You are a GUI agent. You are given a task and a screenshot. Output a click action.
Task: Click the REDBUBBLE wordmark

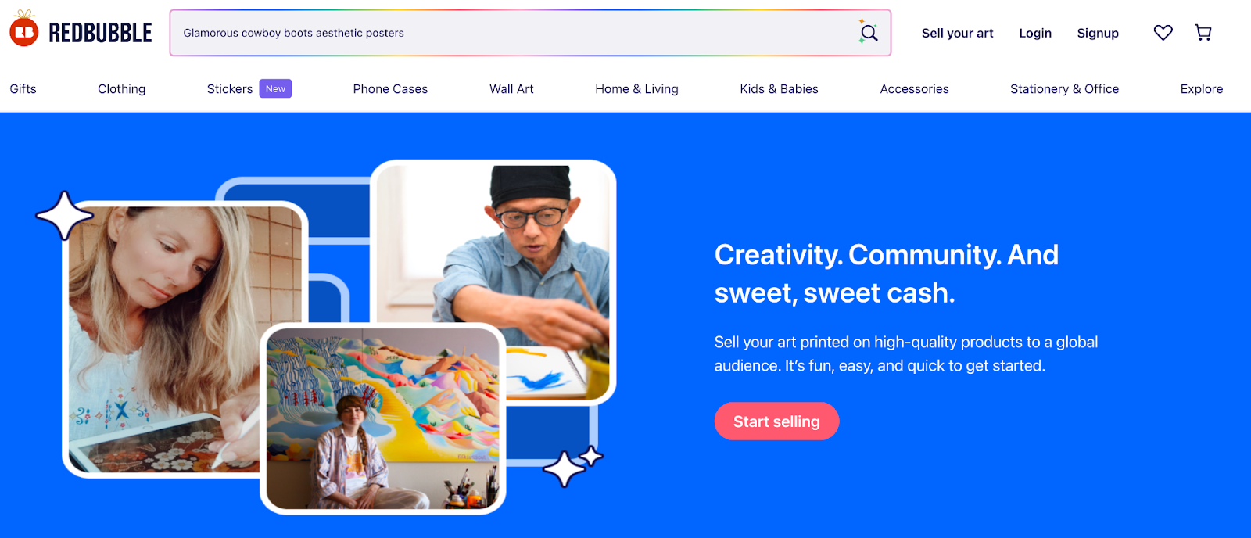tap(100, 33)
